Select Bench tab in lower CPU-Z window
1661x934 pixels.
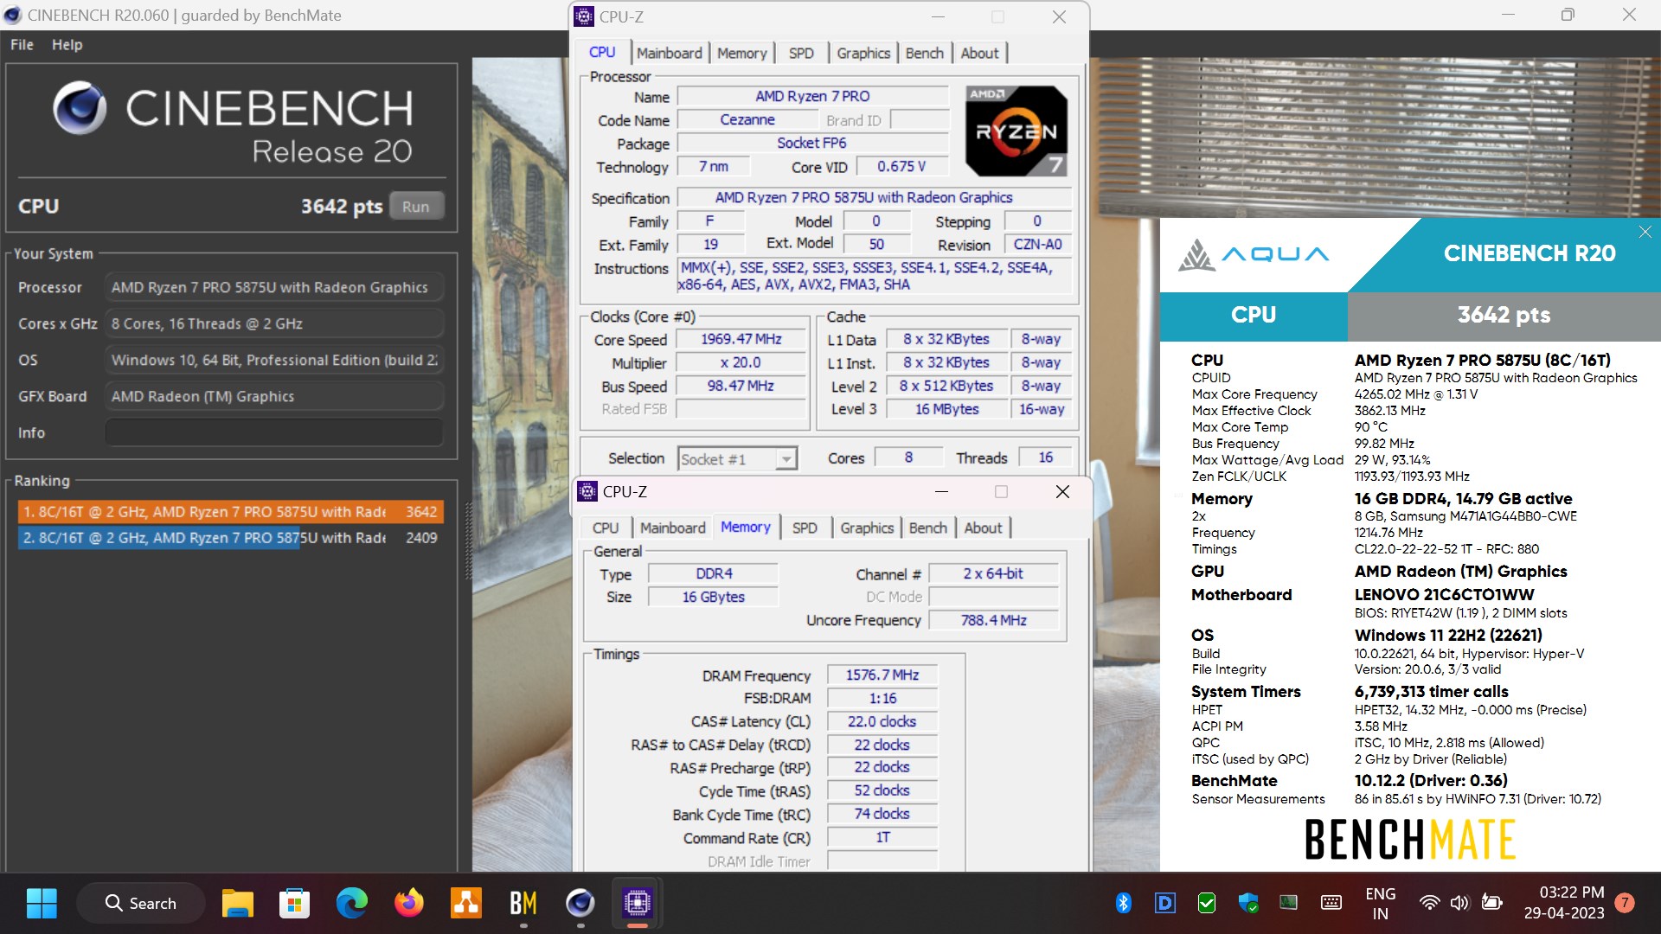pos(927,528)
